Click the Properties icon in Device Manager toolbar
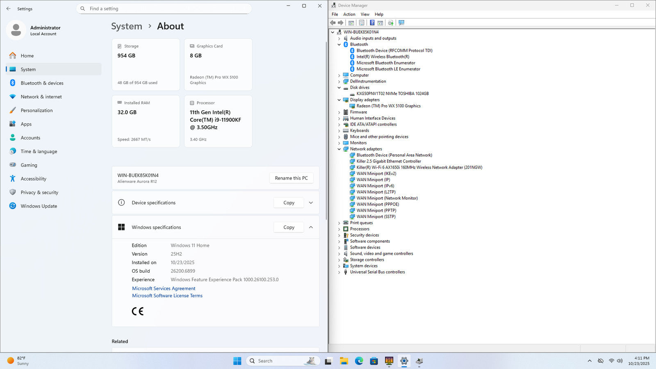The height and width of the screenshot is (369, 656). [361, 23]
